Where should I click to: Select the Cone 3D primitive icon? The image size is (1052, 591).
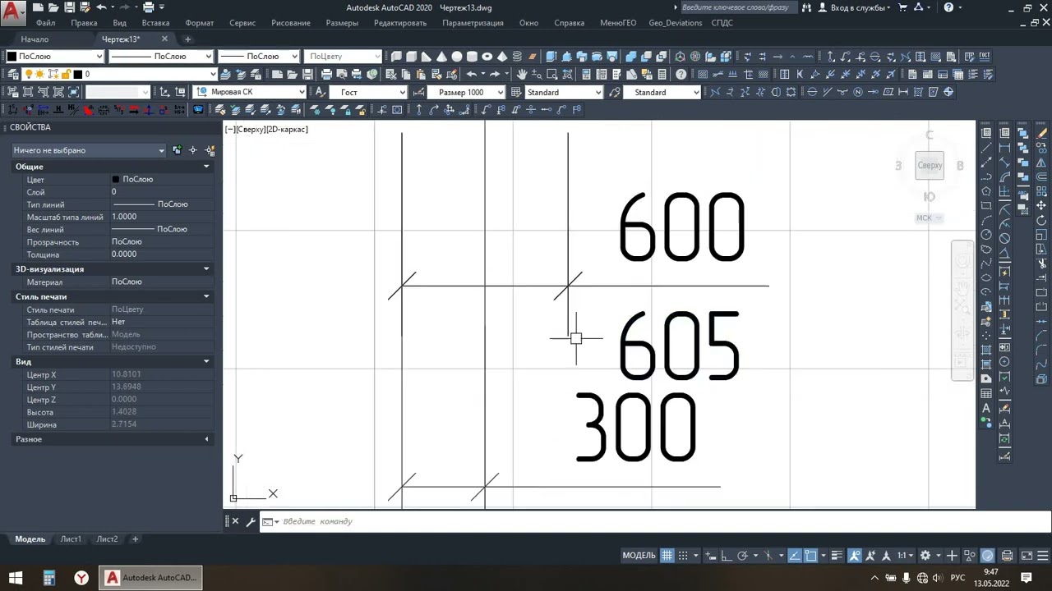click(x=441, y=57)
